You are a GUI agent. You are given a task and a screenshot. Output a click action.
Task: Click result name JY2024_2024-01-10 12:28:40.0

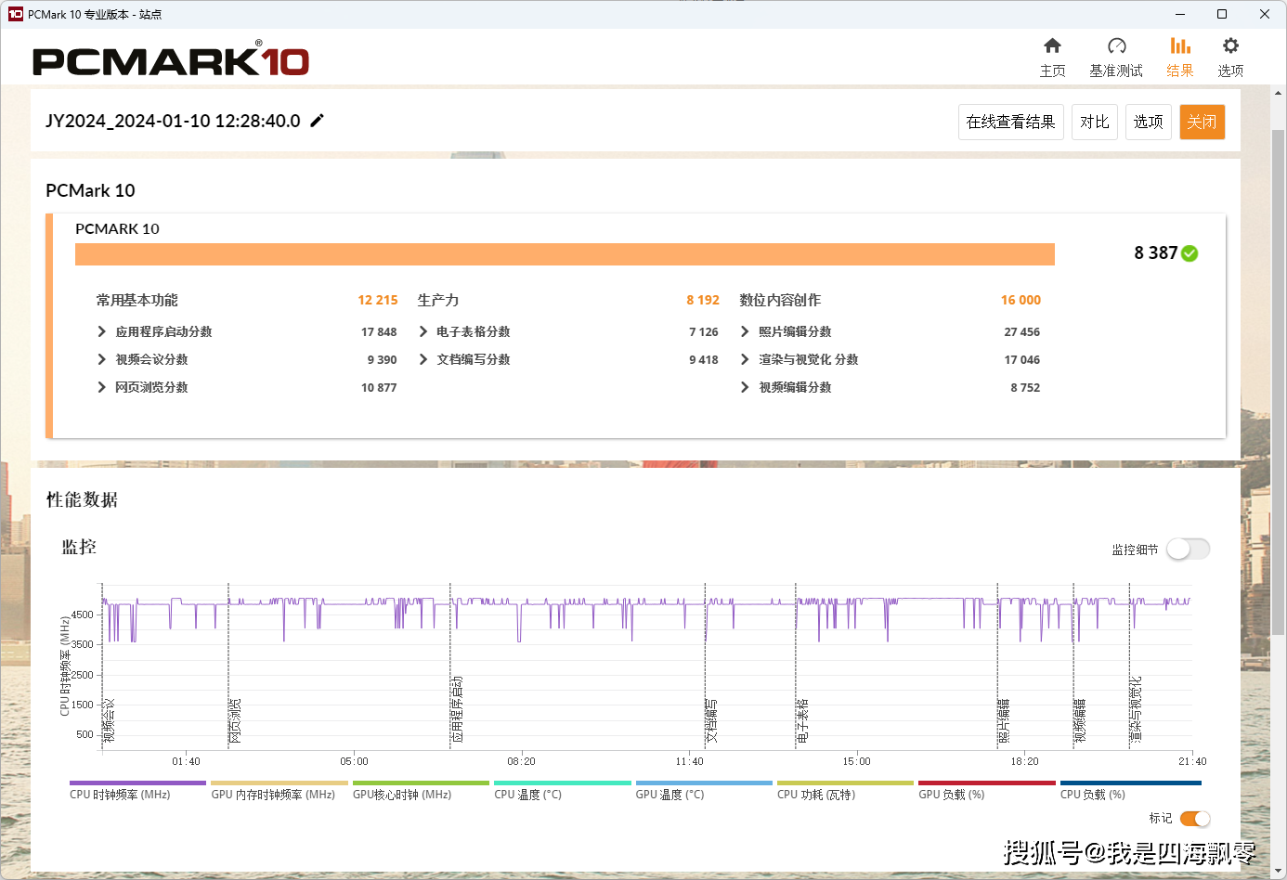pos(173,121)
